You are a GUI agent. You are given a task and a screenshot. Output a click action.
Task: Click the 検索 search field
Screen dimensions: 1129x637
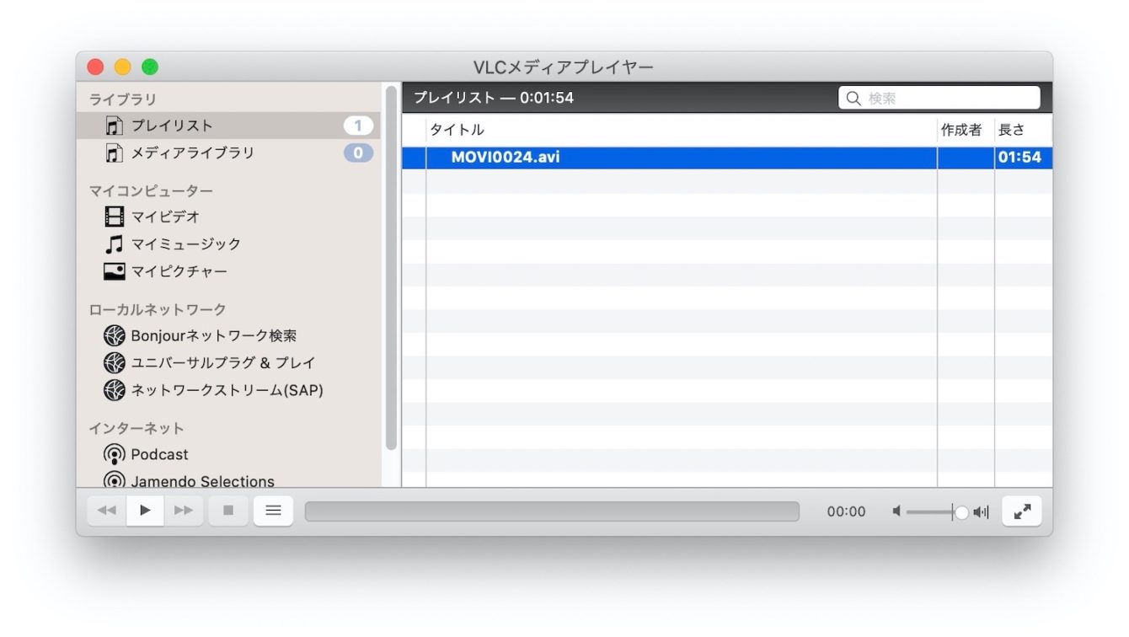pos(939,98)
